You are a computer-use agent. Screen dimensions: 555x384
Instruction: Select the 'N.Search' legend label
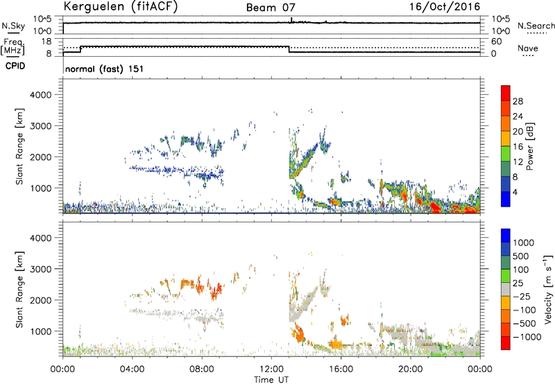(x=536, y=26)
